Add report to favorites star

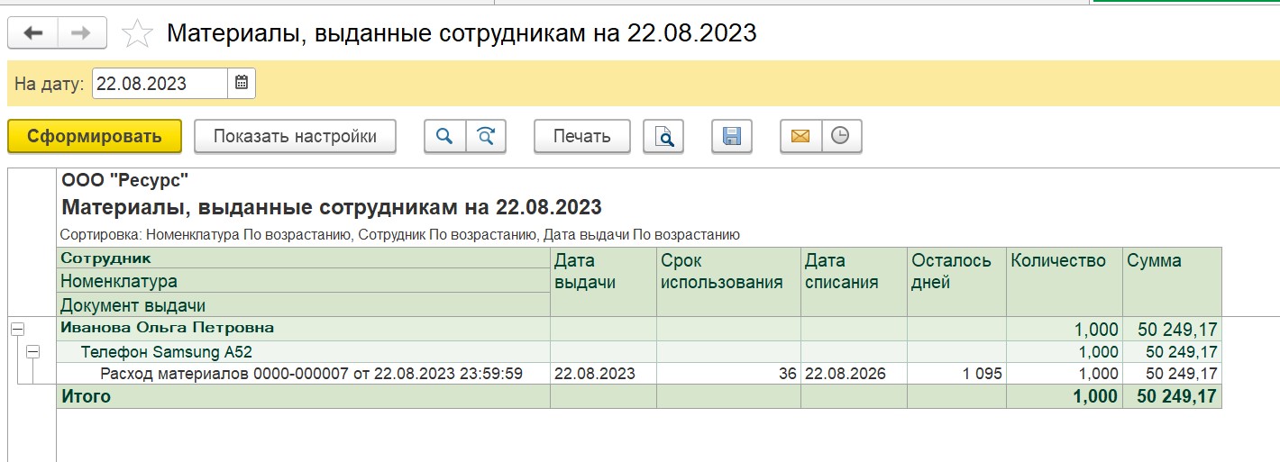(137, 33)
